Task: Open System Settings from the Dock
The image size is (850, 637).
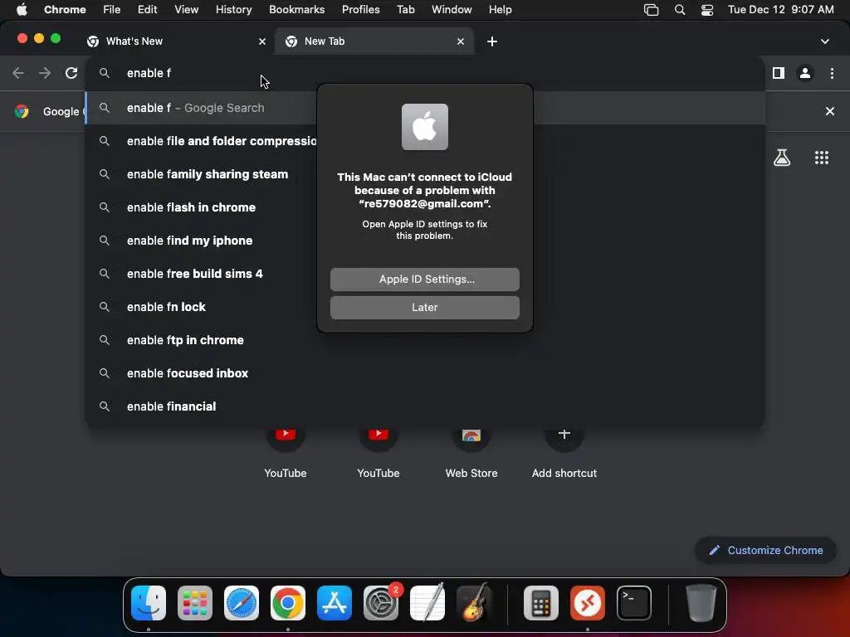Action: [380, 603]
